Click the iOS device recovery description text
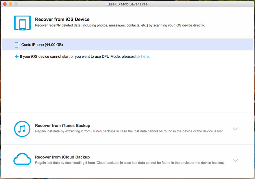The height and width of the screenshot is (179, 255). [x=120, y=25]
